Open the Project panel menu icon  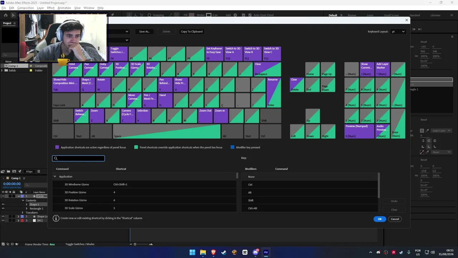[15, 23]
